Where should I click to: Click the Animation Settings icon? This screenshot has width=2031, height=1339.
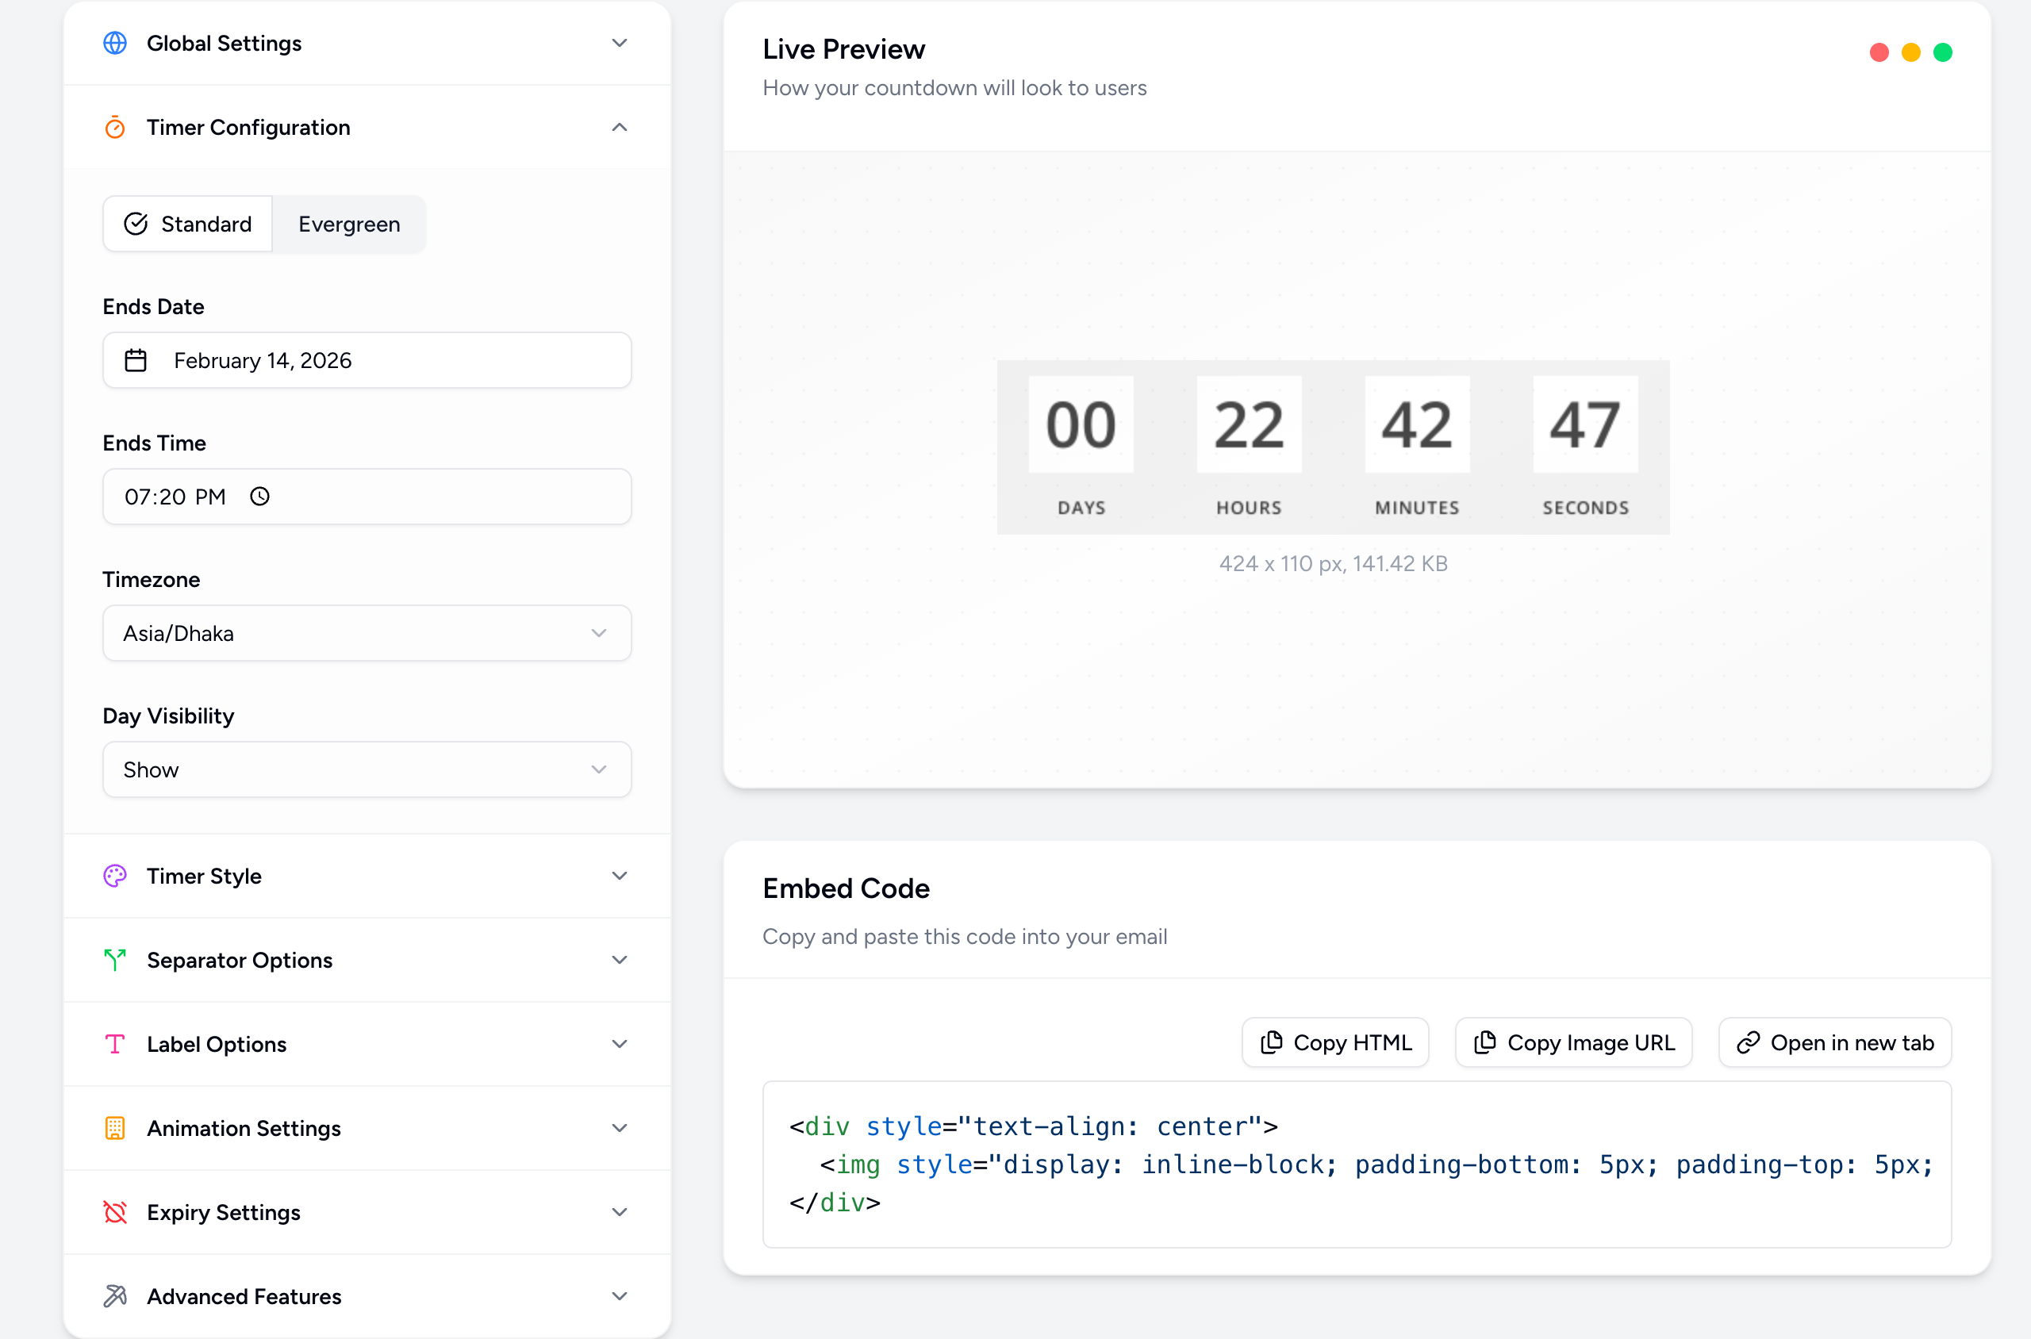click(x=115, y=1127)
